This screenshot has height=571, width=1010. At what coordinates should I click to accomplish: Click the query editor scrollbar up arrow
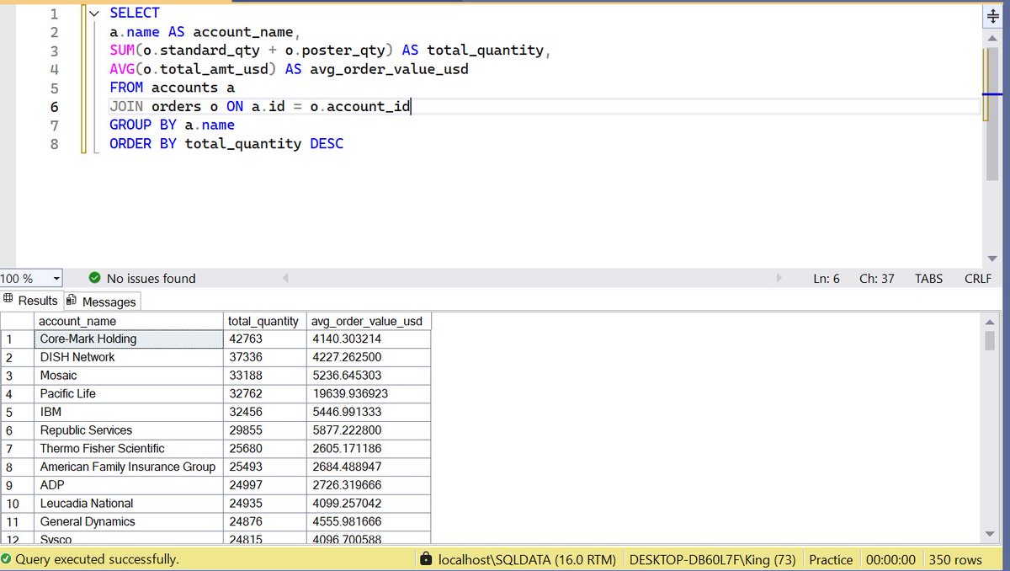click(x=991, y=36)
